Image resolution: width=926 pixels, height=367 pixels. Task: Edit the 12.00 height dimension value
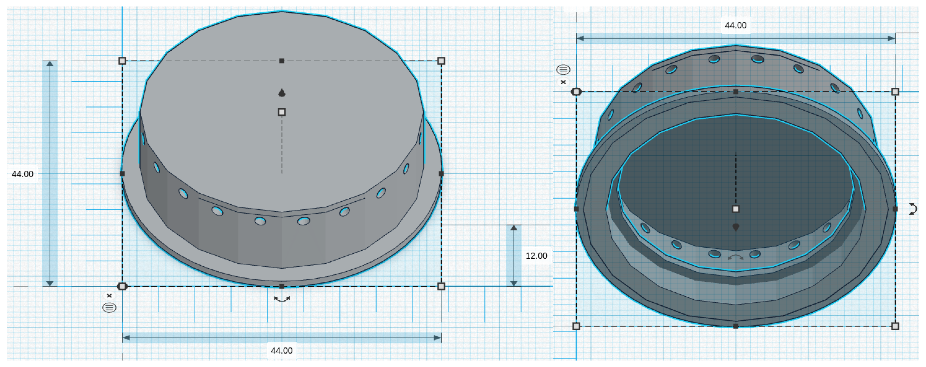(x=536, y=256)
